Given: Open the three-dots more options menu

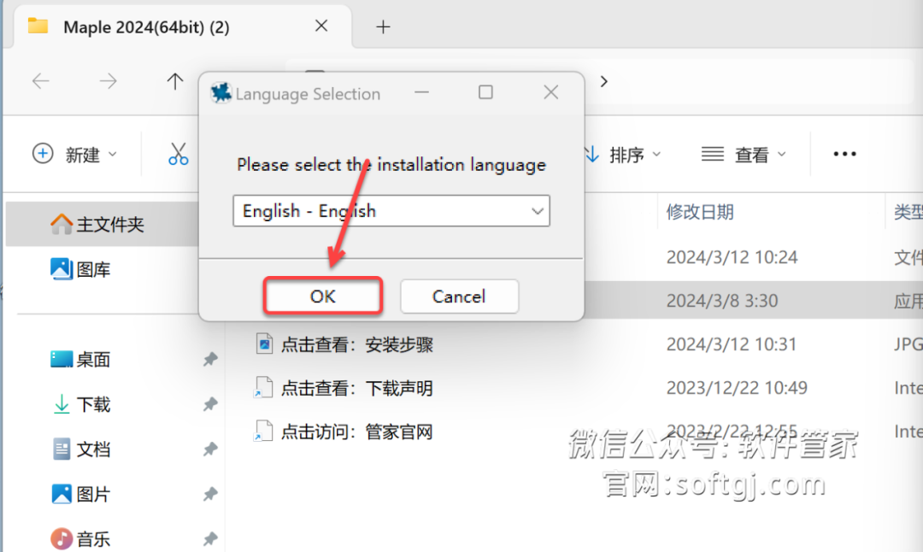Looking at the screenshot, I should pyautogui.click(x=844, y=154).
